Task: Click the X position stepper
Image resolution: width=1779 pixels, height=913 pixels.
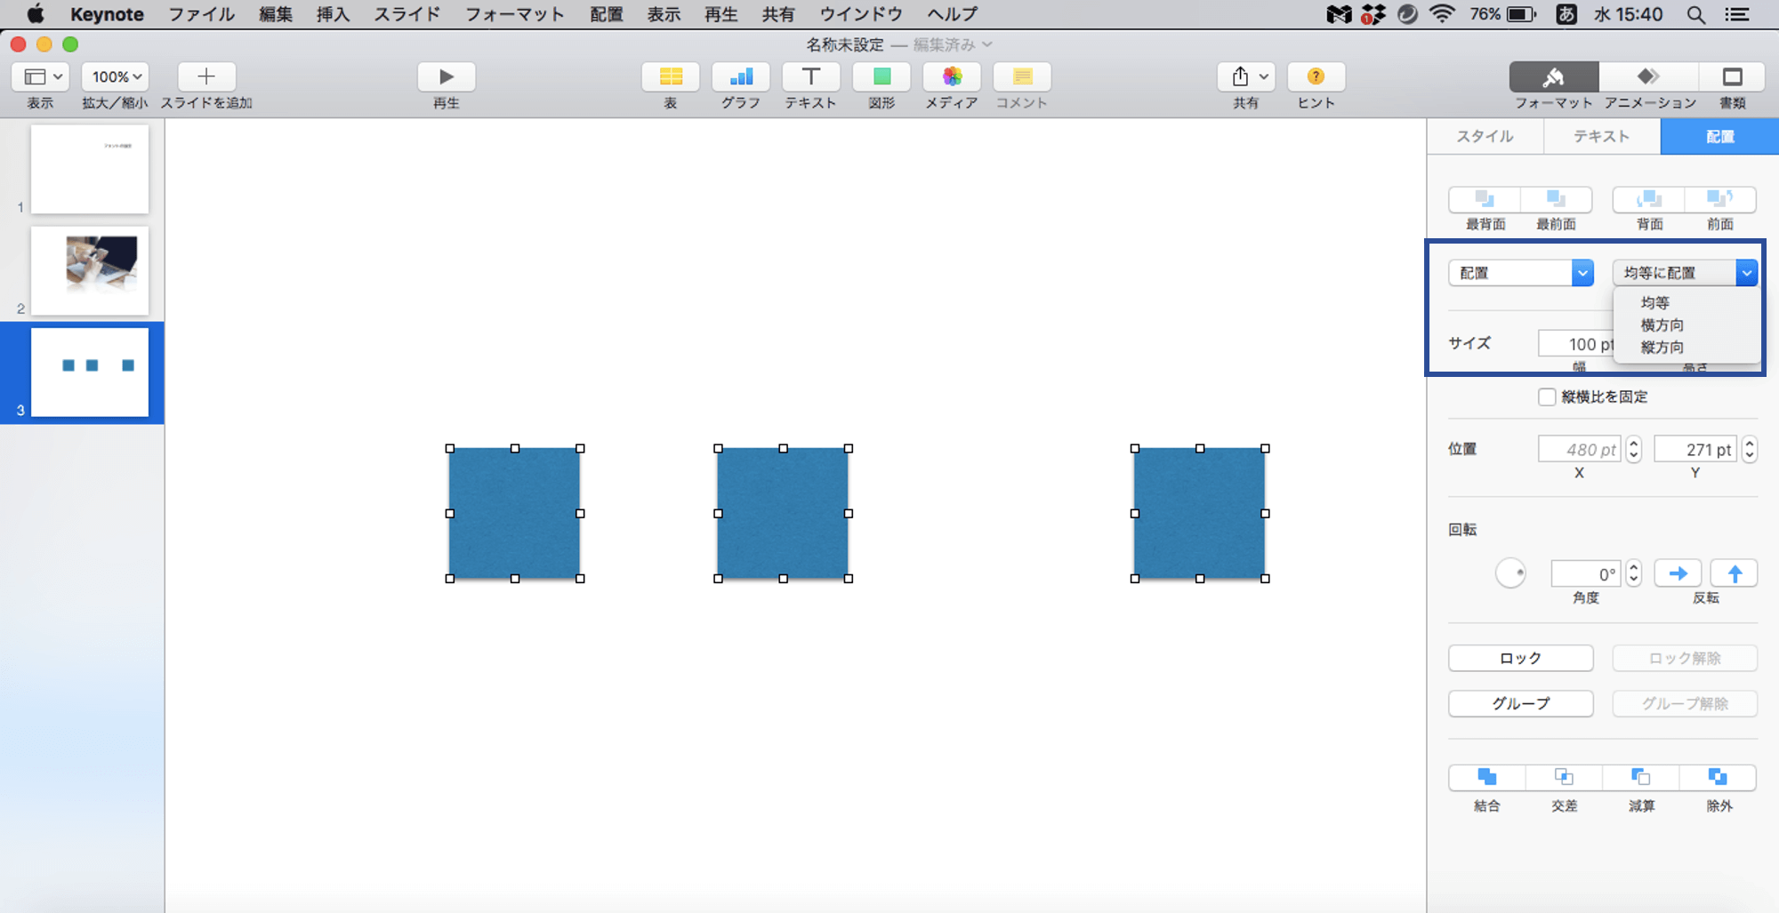Action: (x=1634, y=450)
